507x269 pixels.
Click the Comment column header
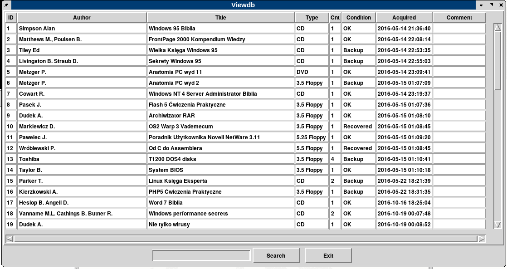(459, 18)
